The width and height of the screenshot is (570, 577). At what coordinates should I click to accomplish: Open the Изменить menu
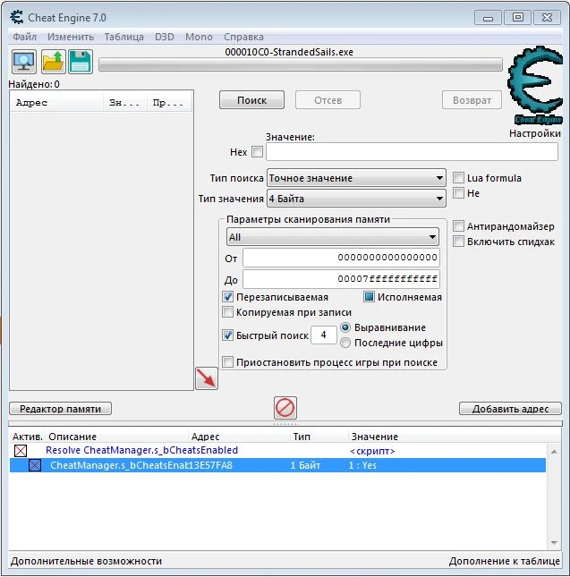(71, 37)
